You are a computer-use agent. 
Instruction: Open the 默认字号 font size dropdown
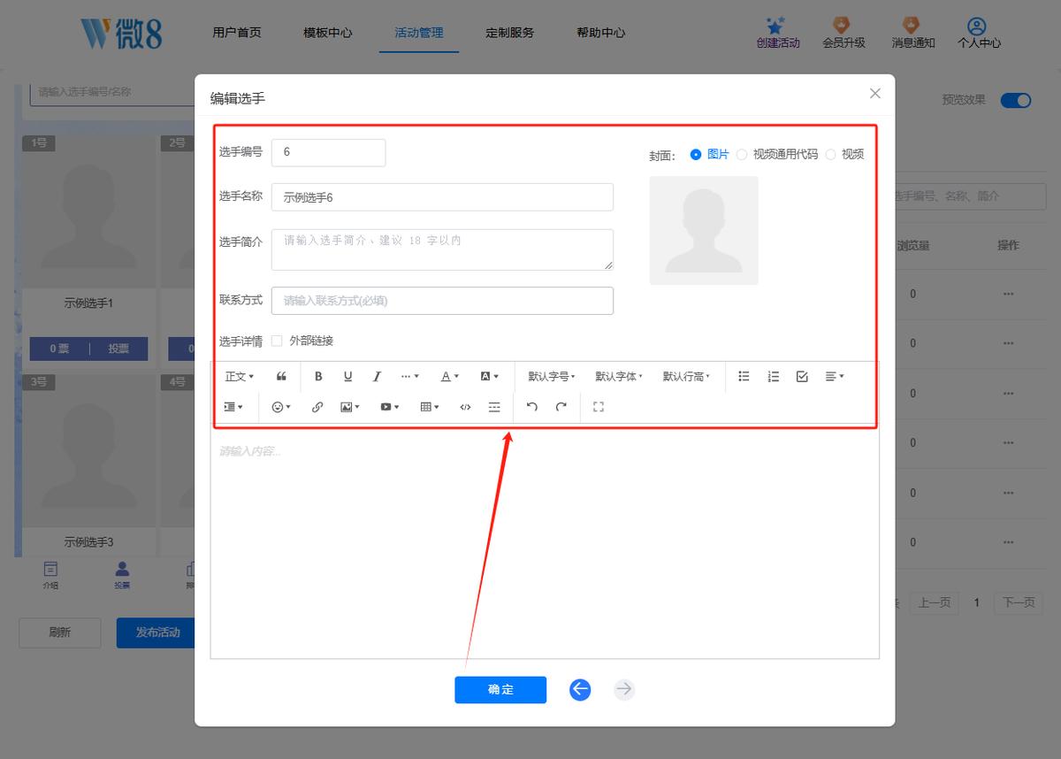[x=552, y=376]
